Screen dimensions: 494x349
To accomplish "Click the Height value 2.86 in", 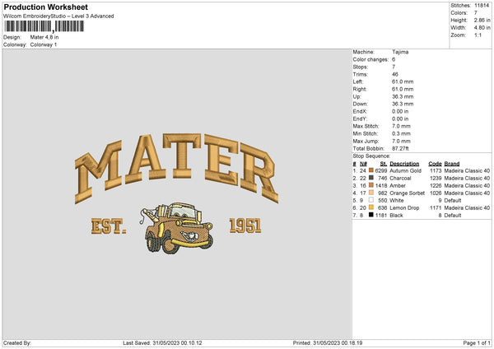I will (482, 20).
